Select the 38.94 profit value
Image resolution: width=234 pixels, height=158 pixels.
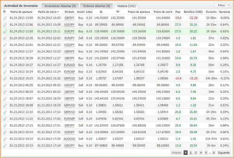[193, 125]
